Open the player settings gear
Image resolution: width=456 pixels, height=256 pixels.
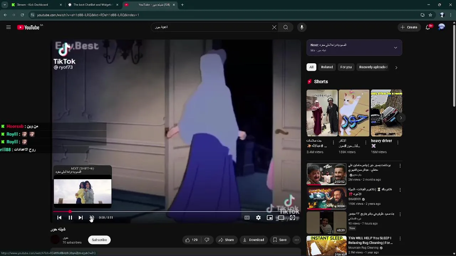point(258,218)
